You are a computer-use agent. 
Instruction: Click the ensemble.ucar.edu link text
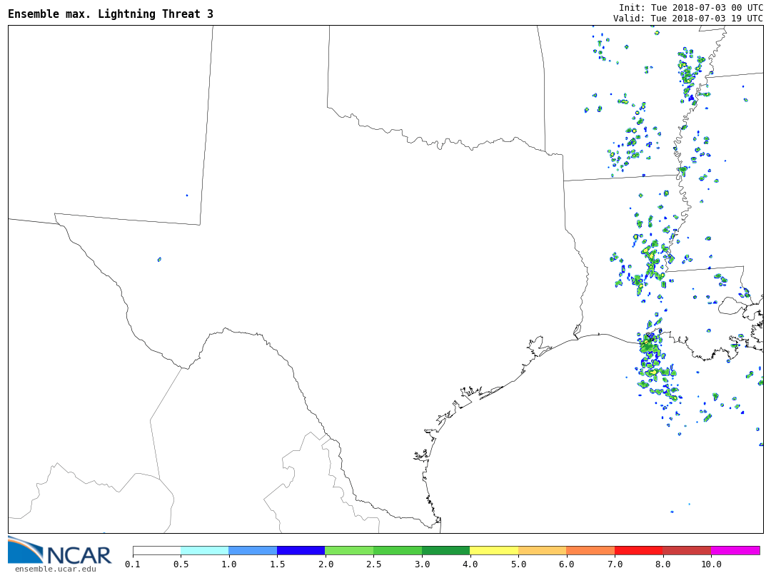pos(55,569)
